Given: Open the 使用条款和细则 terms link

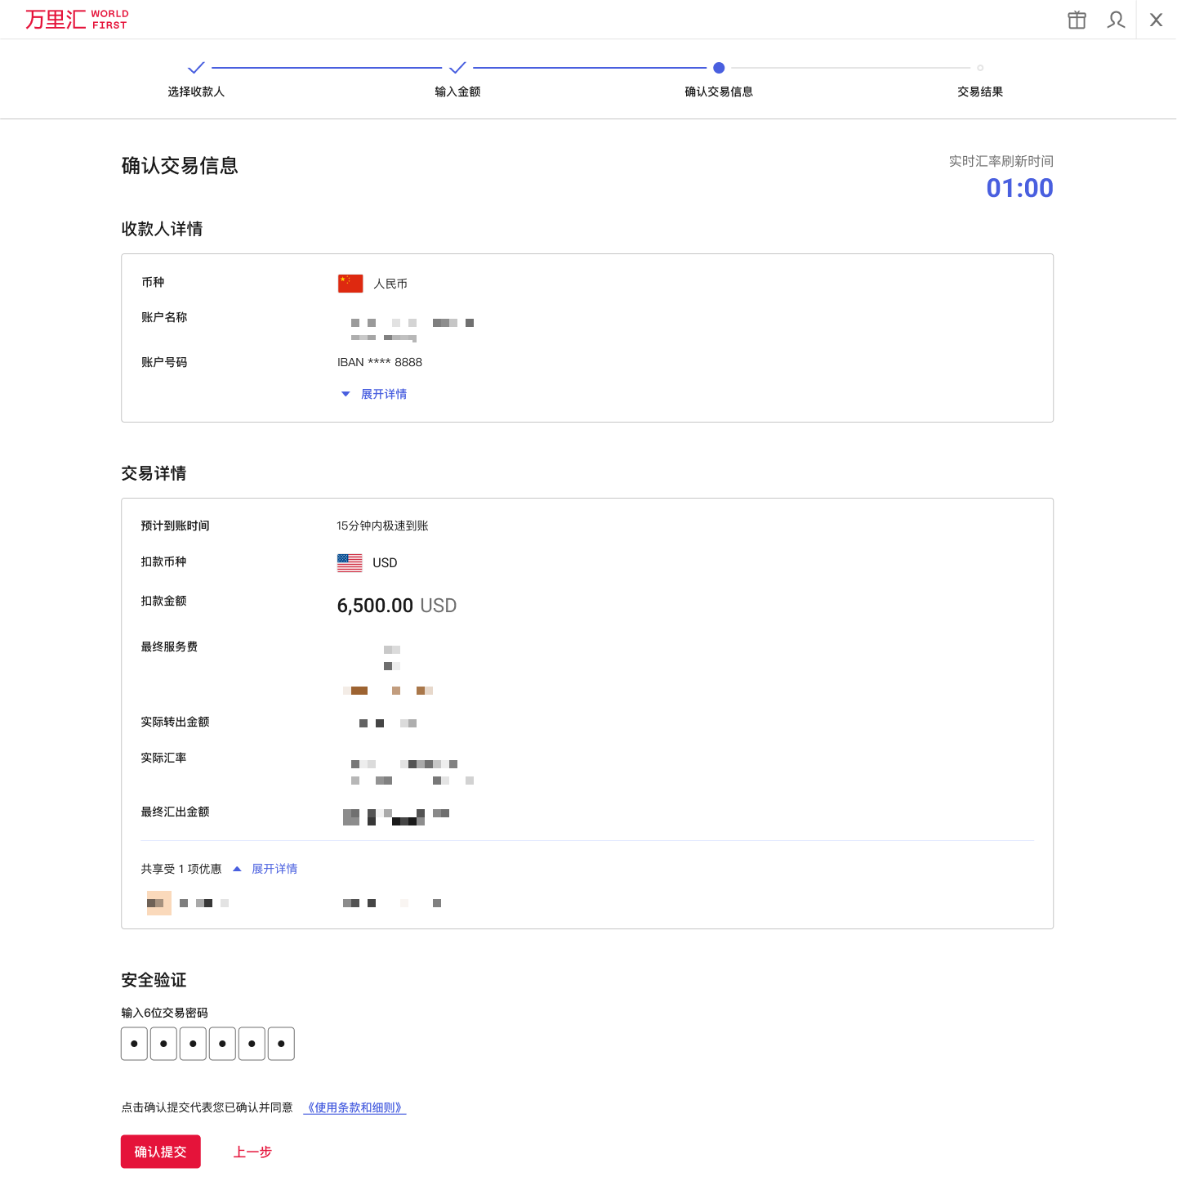Looking at the screenshot, I should (354, 1107).
